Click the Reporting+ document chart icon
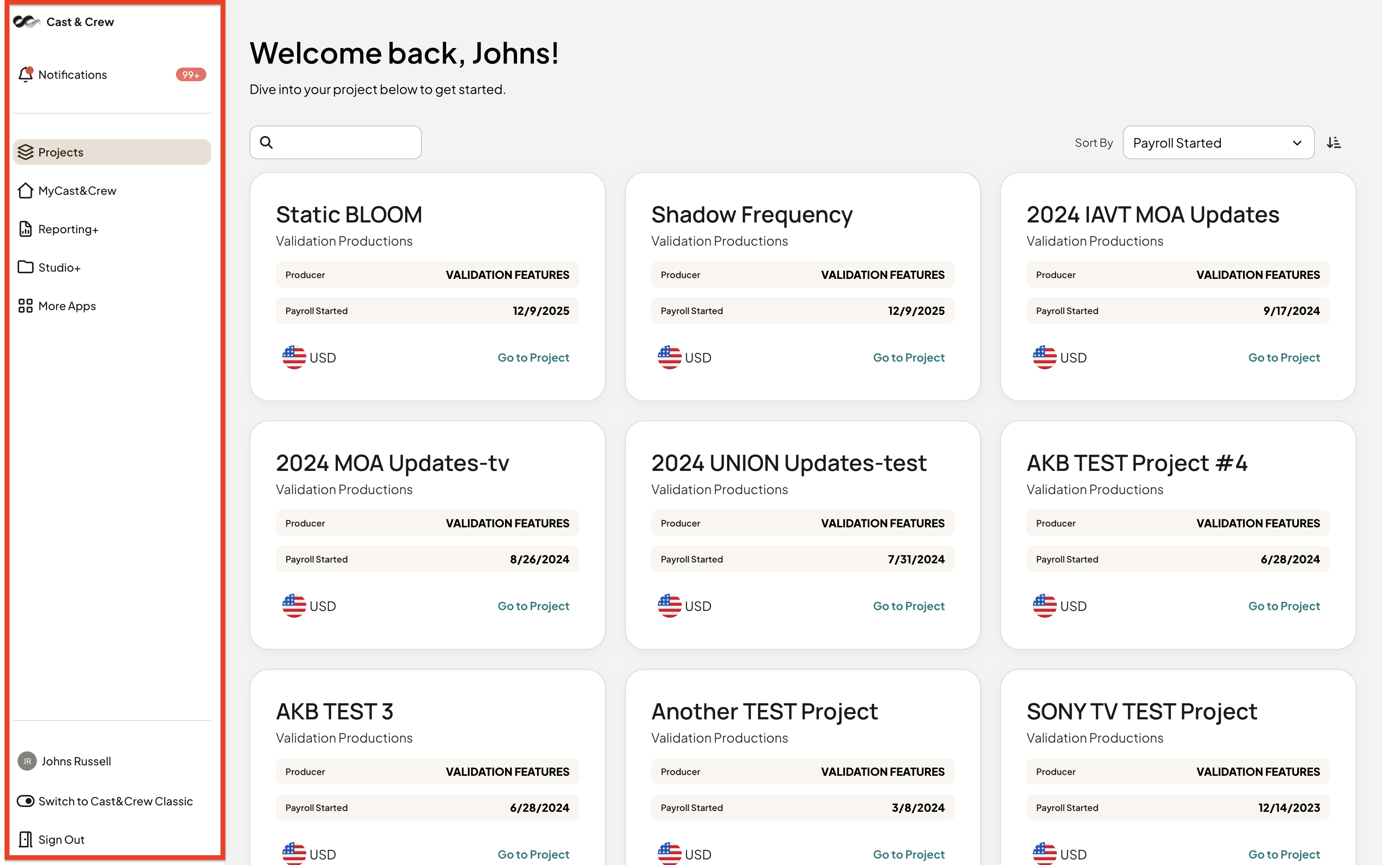 [26, 229]
